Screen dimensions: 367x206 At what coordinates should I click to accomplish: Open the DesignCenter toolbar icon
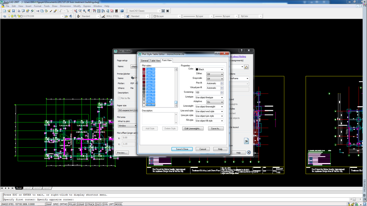[99, 11]
